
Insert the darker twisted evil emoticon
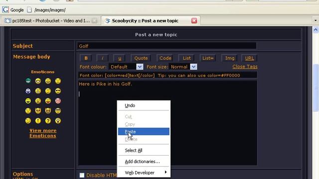[x=48, y=110]
